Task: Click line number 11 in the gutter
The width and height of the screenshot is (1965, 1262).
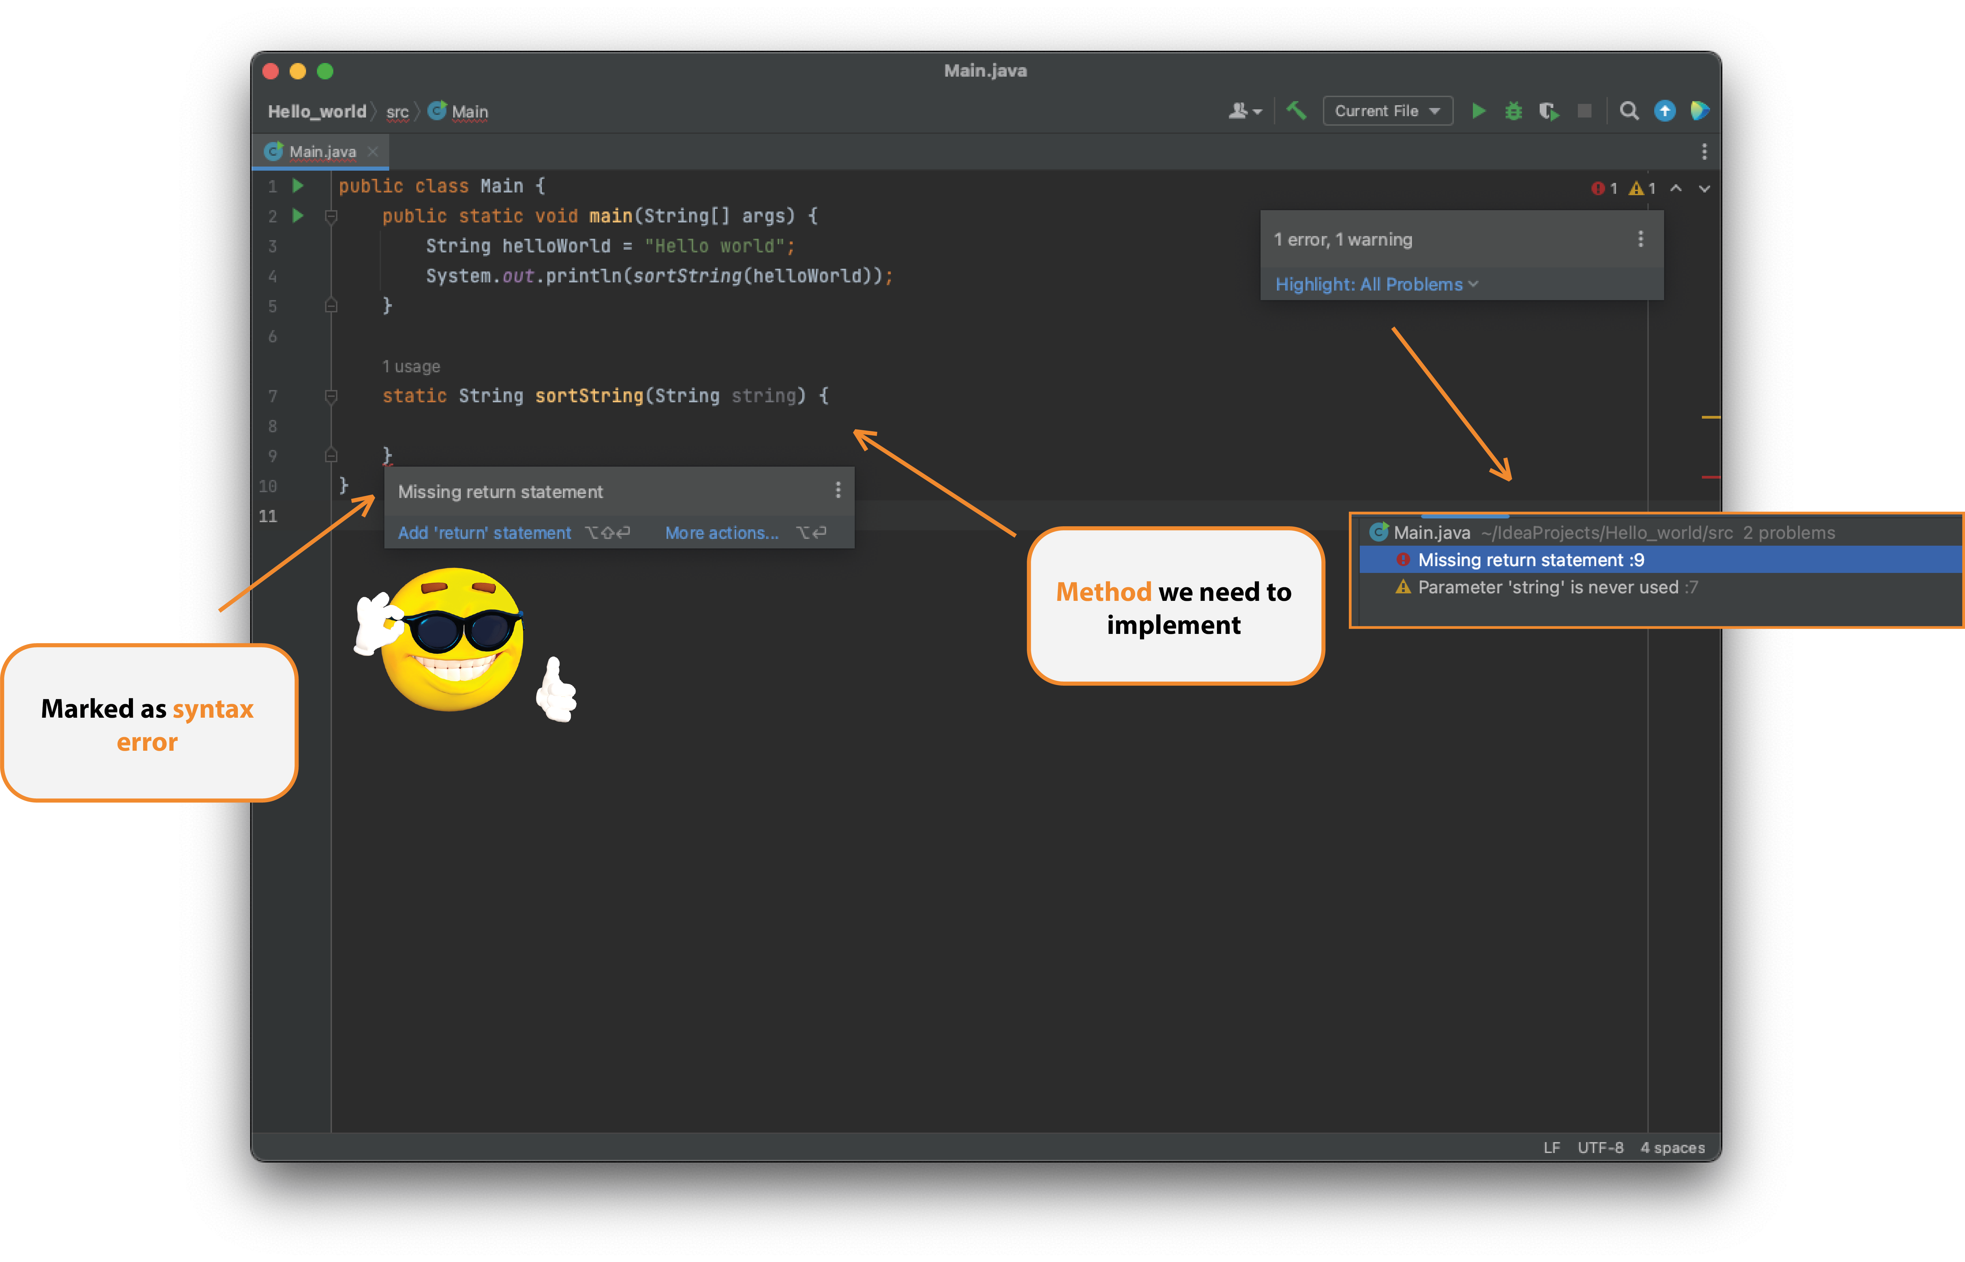Action: (x=268, y=516)
